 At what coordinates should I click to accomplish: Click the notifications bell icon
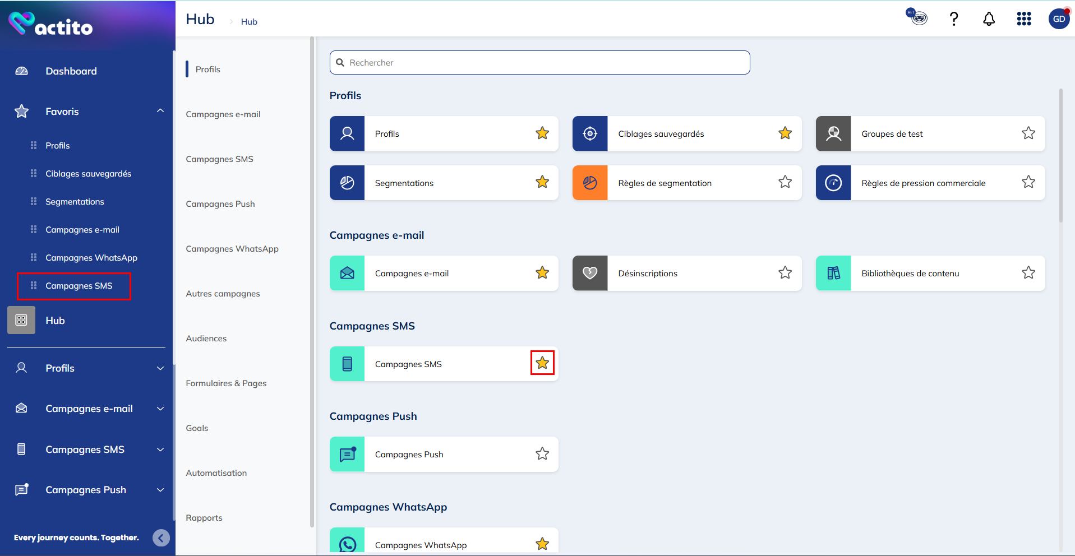click(989, 19)
